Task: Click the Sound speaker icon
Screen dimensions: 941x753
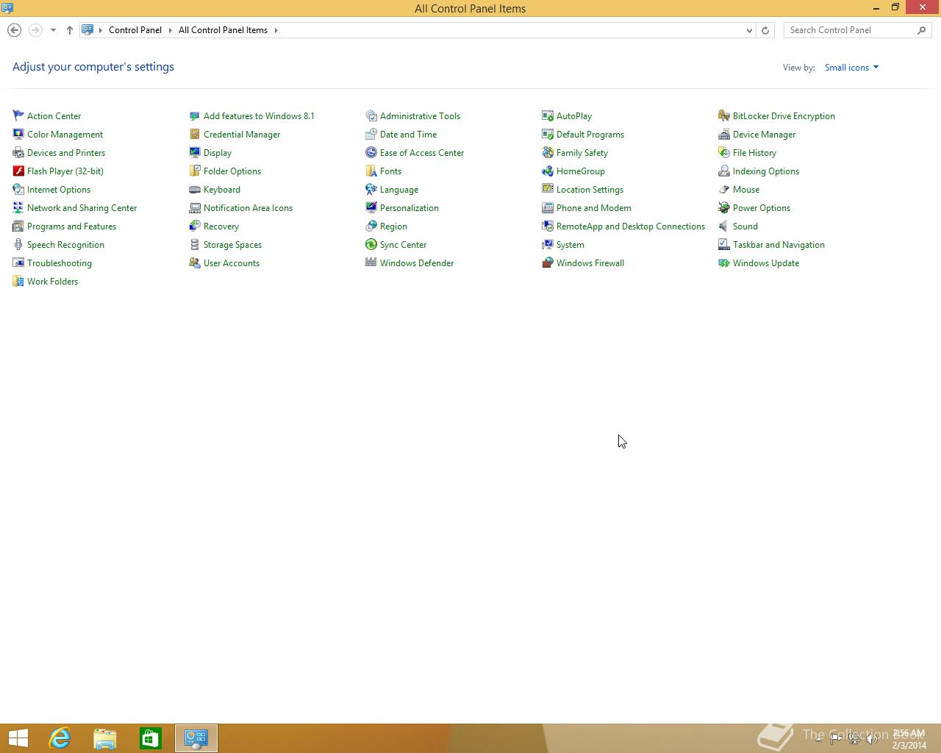Action: tap(724, 226)
